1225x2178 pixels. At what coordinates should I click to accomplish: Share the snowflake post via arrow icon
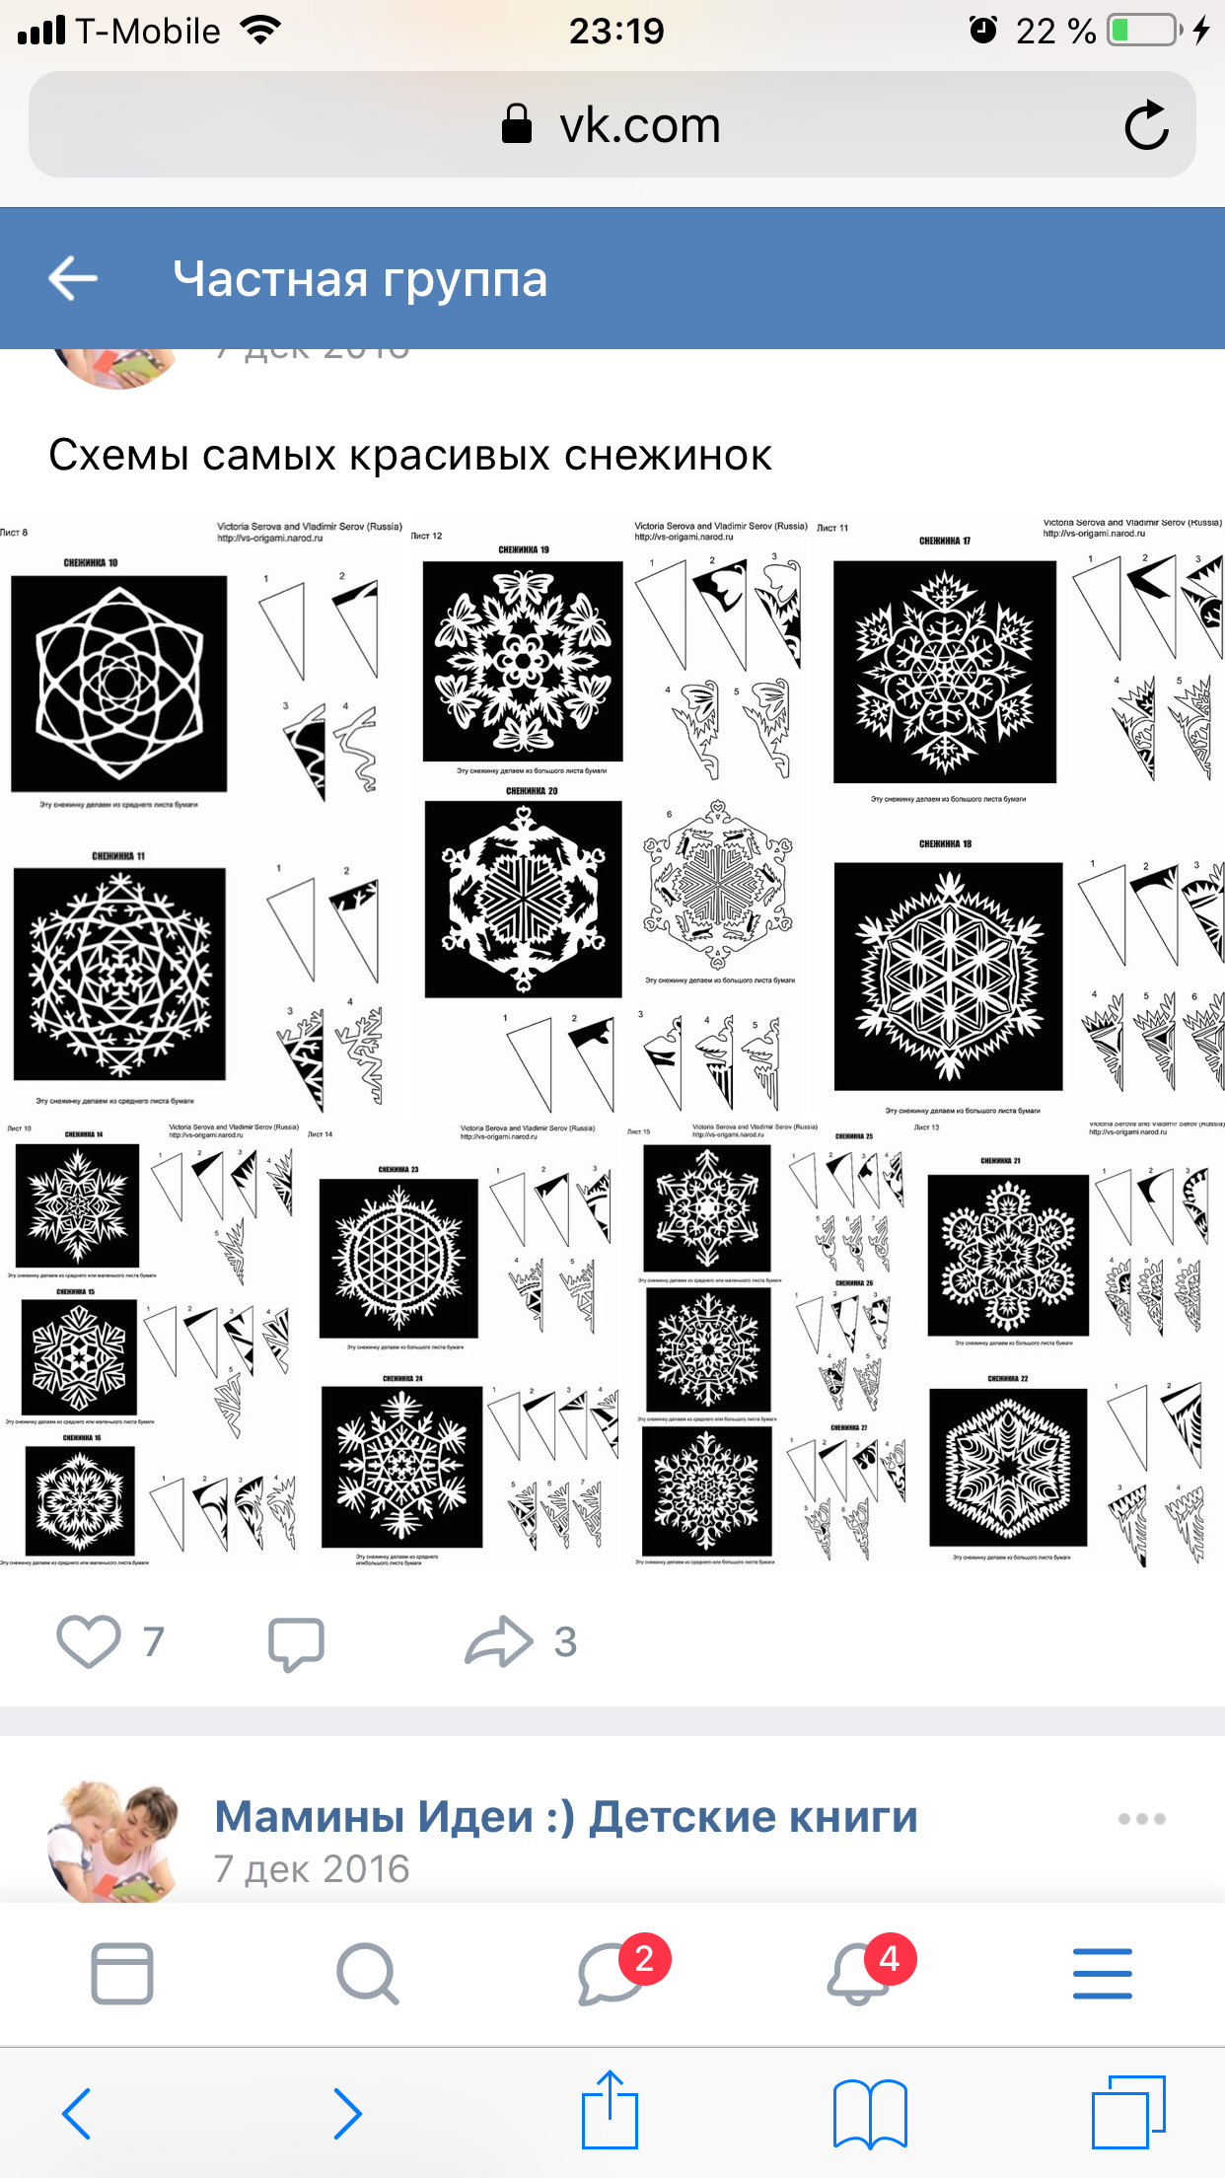click(498, 1641)
